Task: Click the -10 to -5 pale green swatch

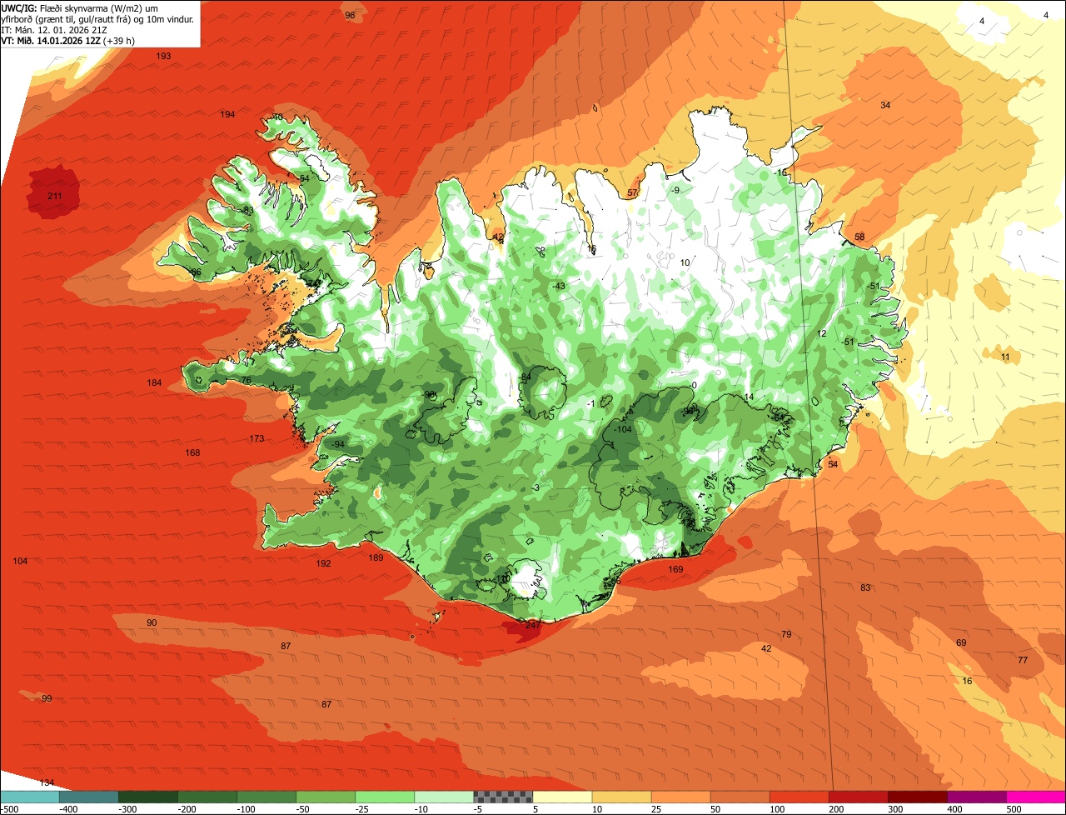Action: point(444,797)
